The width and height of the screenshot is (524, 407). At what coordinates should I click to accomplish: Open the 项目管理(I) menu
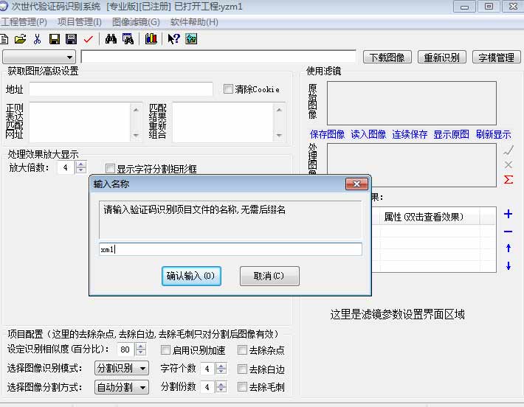click(80, 22)
